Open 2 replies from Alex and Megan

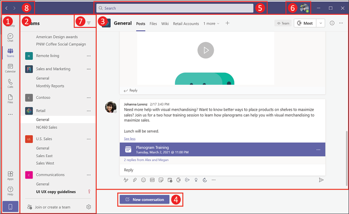coord(146,160)
